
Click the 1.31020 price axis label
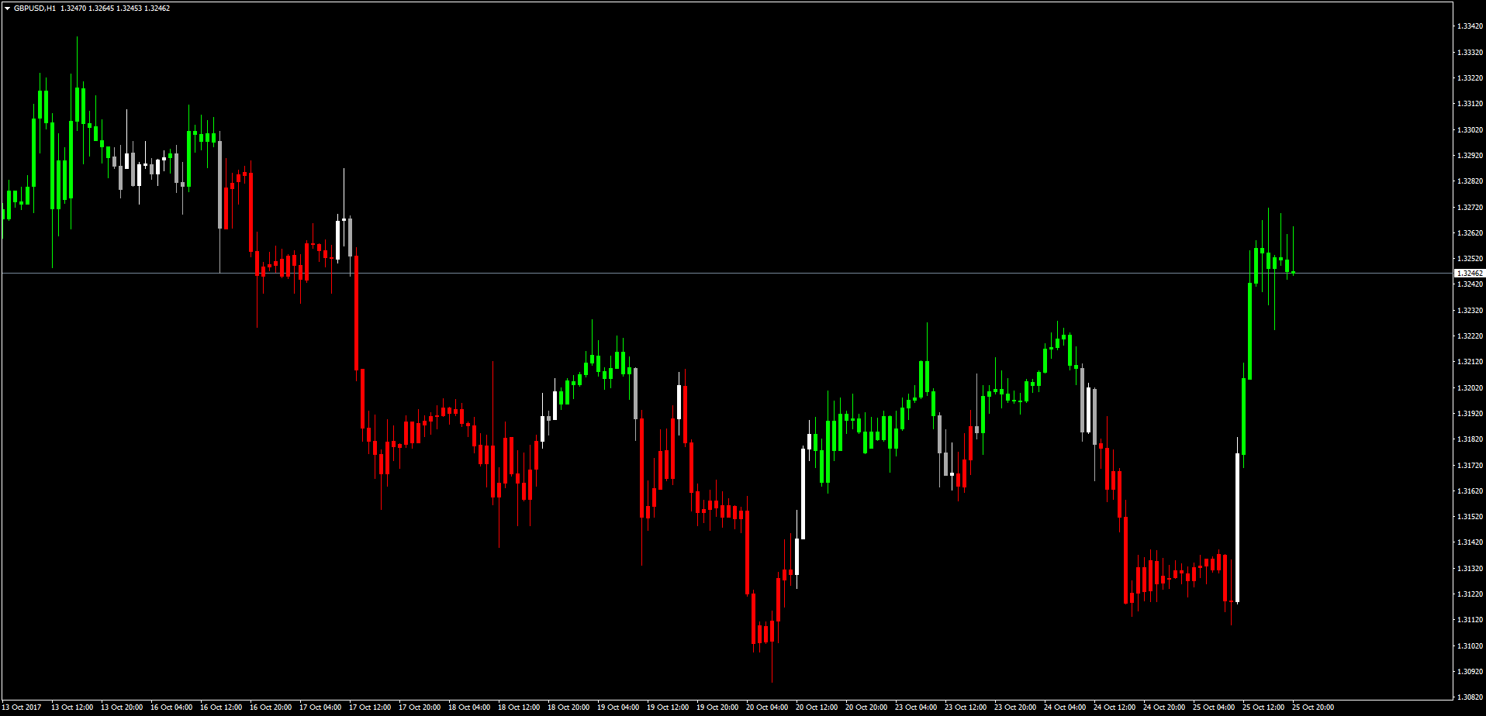(1470, 646)
